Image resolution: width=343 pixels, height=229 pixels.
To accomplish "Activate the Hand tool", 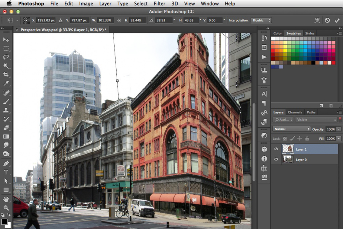I will pos(6,199).
